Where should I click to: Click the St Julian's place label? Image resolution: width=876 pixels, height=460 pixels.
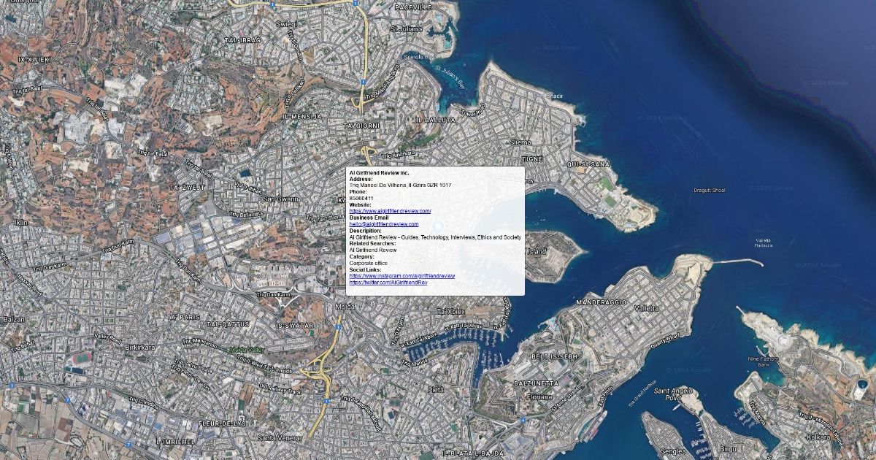pyautogui.click(x=406, y=29)
